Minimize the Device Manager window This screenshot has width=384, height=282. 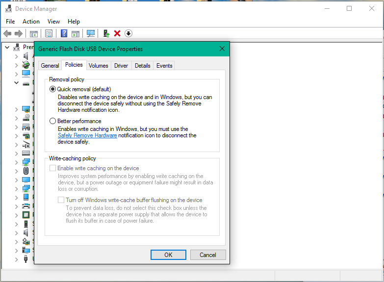(x=327, y=8)
